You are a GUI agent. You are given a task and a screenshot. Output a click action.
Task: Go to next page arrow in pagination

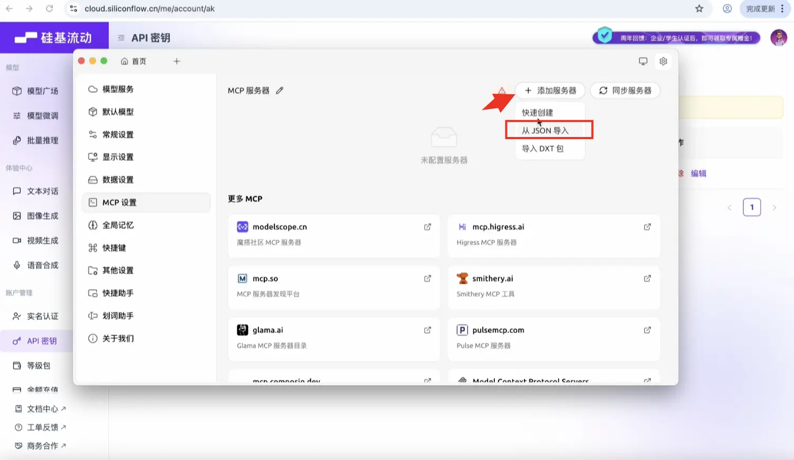click(x=774, y=208)
